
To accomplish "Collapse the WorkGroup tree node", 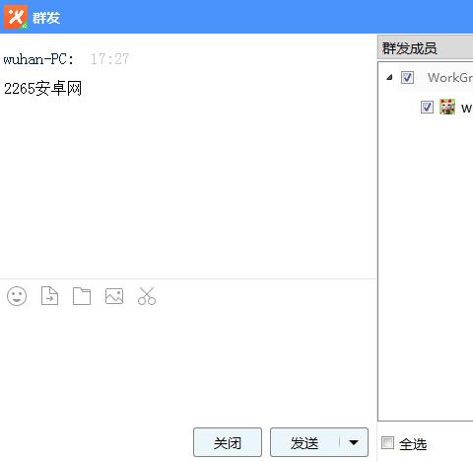I will tap(389, 78).
